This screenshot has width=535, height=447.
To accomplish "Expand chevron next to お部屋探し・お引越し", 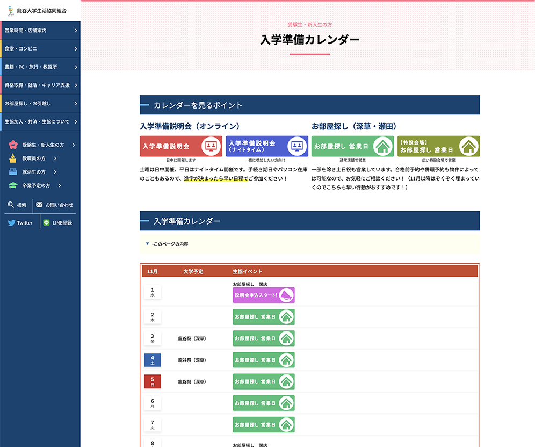I will (x=76, y=103).
